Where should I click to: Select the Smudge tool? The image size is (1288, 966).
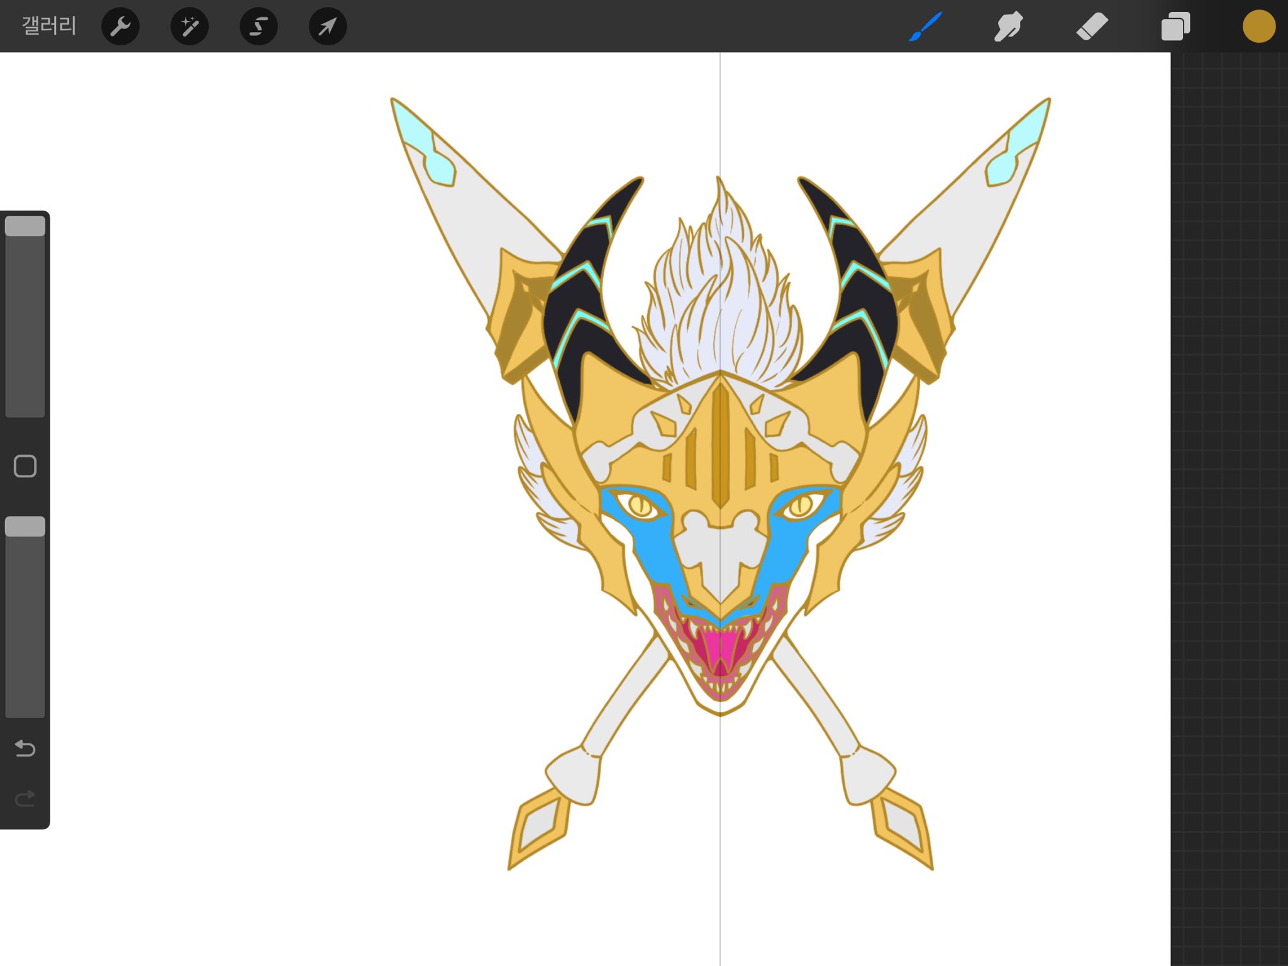pos(1008,26)
